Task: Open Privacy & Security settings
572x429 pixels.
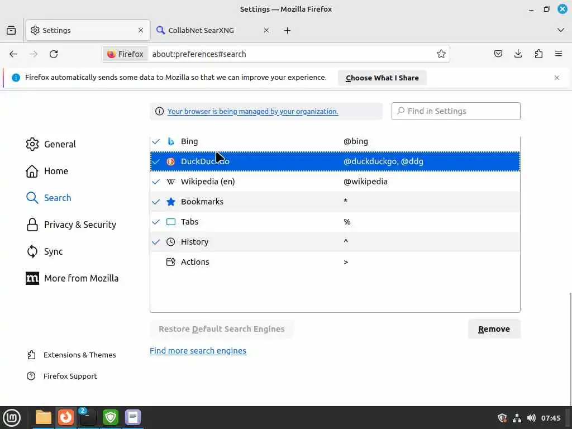Action: (x=71, y=225)
